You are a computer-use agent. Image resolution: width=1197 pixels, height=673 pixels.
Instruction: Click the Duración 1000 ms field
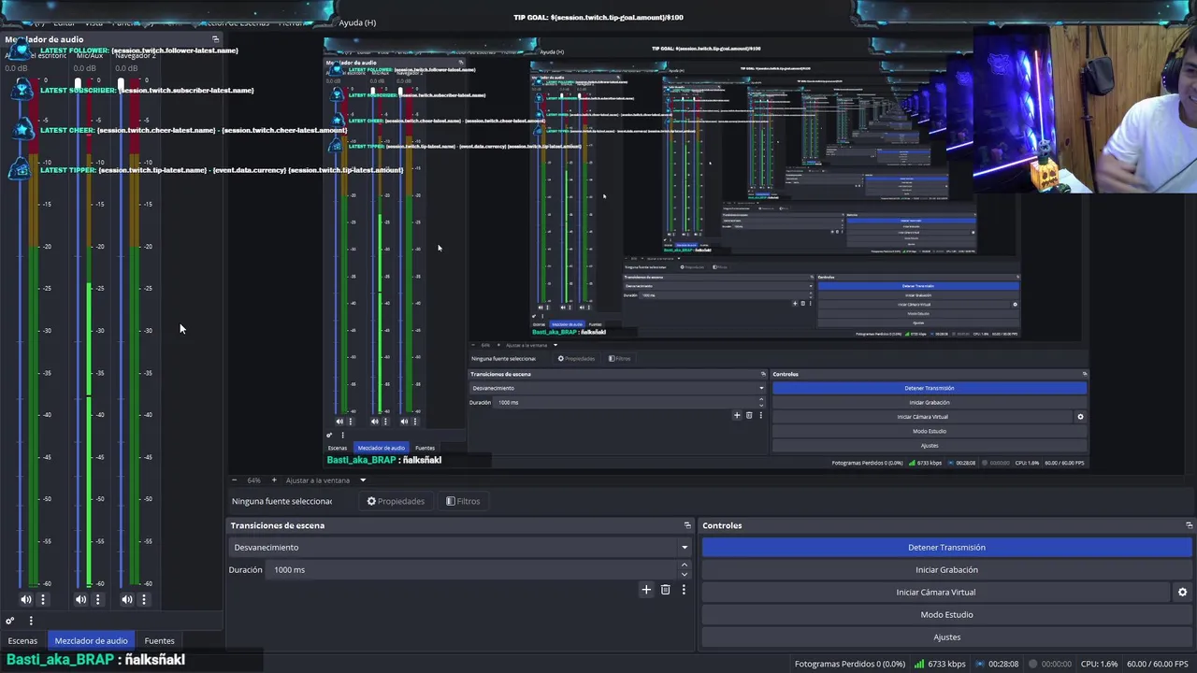point(473,569)
